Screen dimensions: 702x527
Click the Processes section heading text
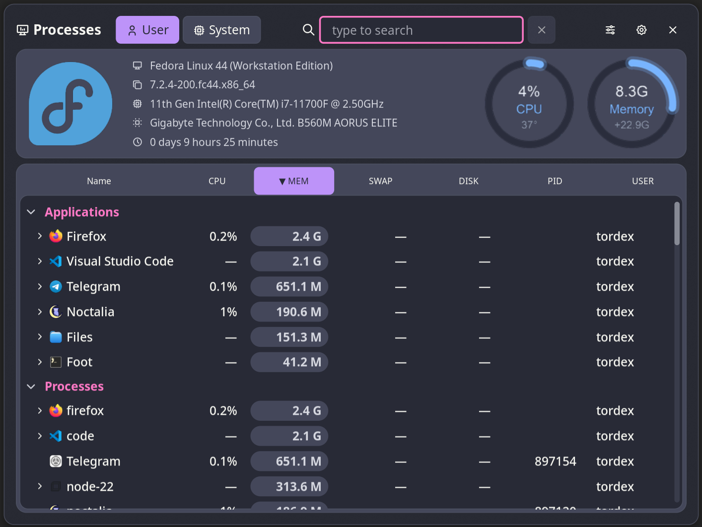tap(74, 386)
